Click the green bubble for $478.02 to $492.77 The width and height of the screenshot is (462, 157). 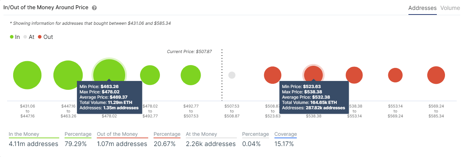[x=150, y=75]
